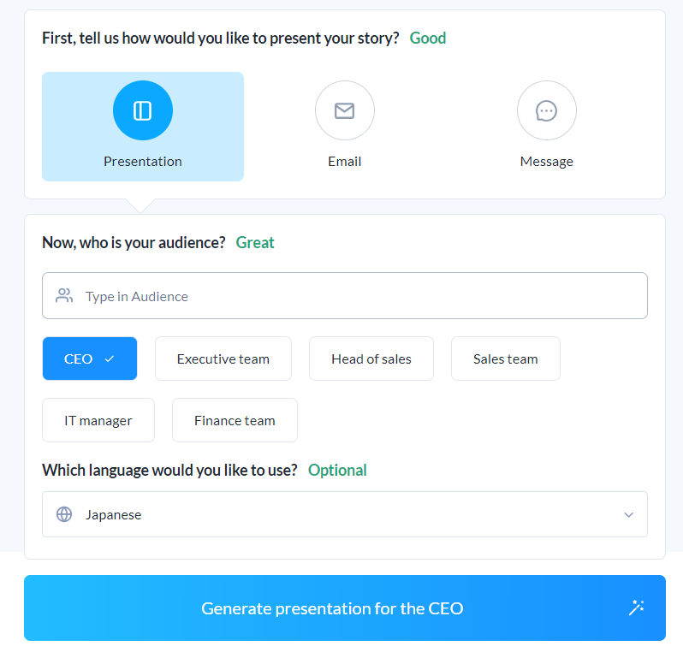Pick the Sales team audience chip
This screenshot has width=683, height=652.
tap(505, 359)
